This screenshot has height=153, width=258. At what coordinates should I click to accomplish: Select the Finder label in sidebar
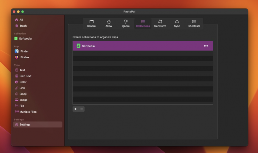tap(24, 51)
